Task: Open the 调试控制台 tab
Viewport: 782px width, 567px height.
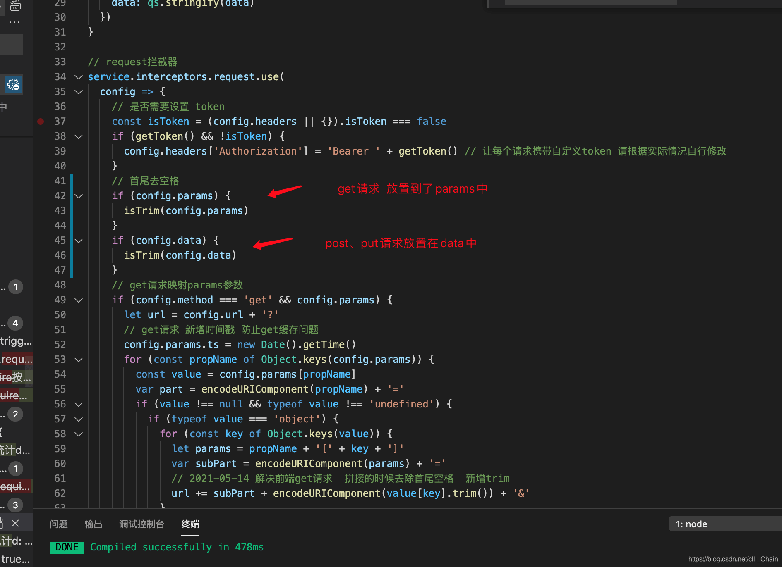Action: [142, 524]
